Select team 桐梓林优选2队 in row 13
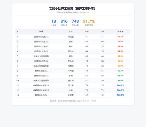 [41, 95]
